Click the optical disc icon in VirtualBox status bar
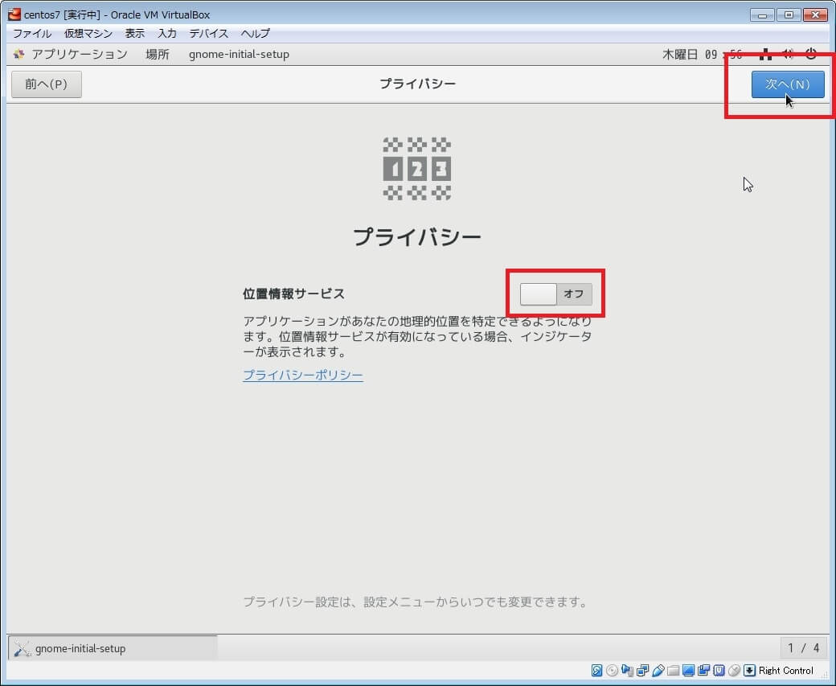836x686 pixels. (613, 671)
